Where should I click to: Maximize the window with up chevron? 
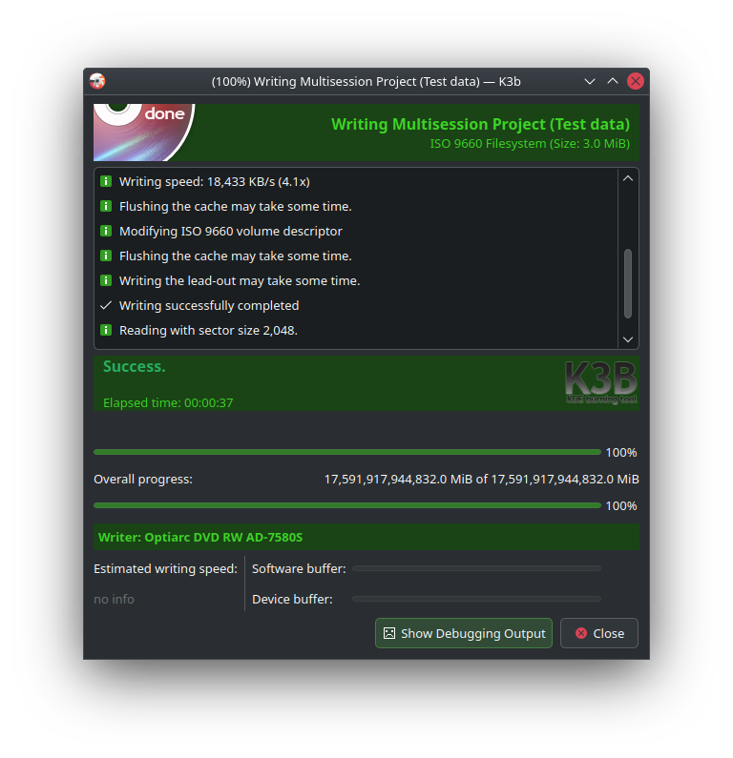pos(613,81)
